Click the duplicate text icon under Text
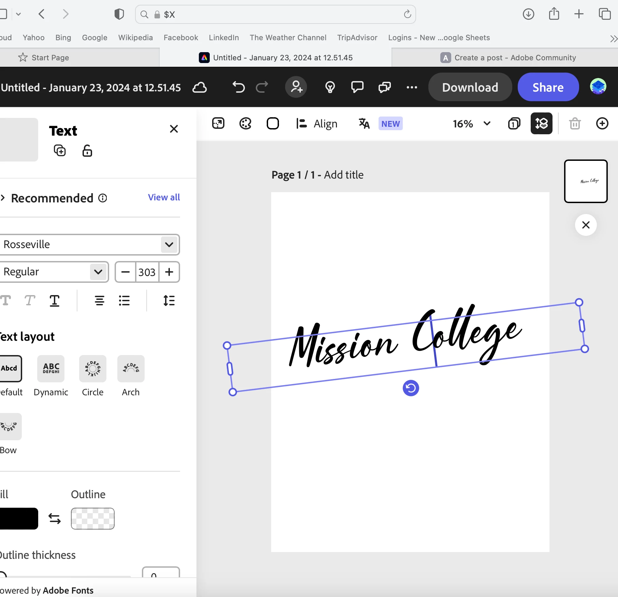The image size is (618, 597). 60,150
